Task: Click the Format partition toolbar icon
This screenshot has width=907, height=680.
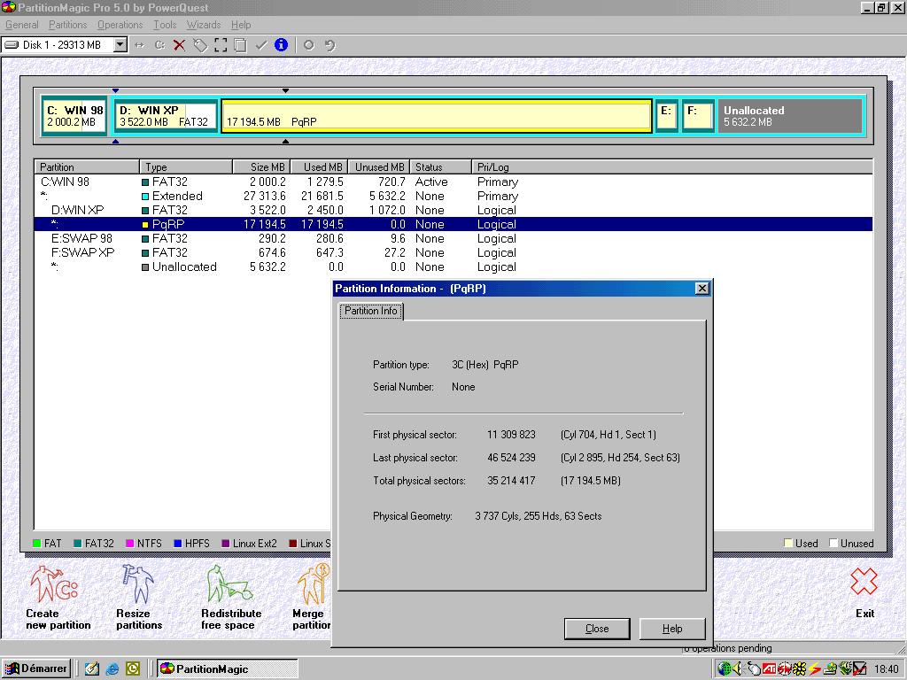Action: point(221,45)
